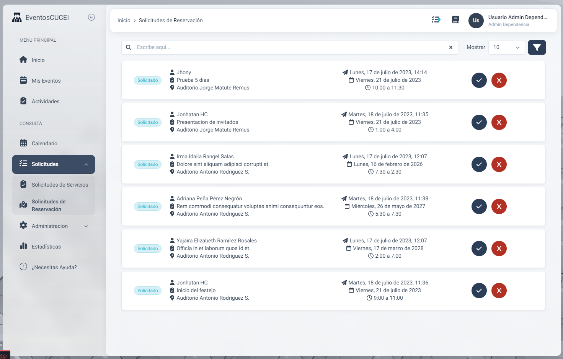563x359 pixels.
Task: Focus the Escribe aquí search field
Action: 287,47
